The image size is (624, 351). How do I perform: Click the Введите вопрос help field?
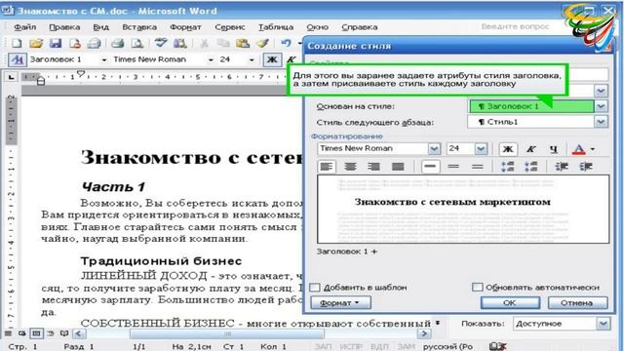[515, 26]
